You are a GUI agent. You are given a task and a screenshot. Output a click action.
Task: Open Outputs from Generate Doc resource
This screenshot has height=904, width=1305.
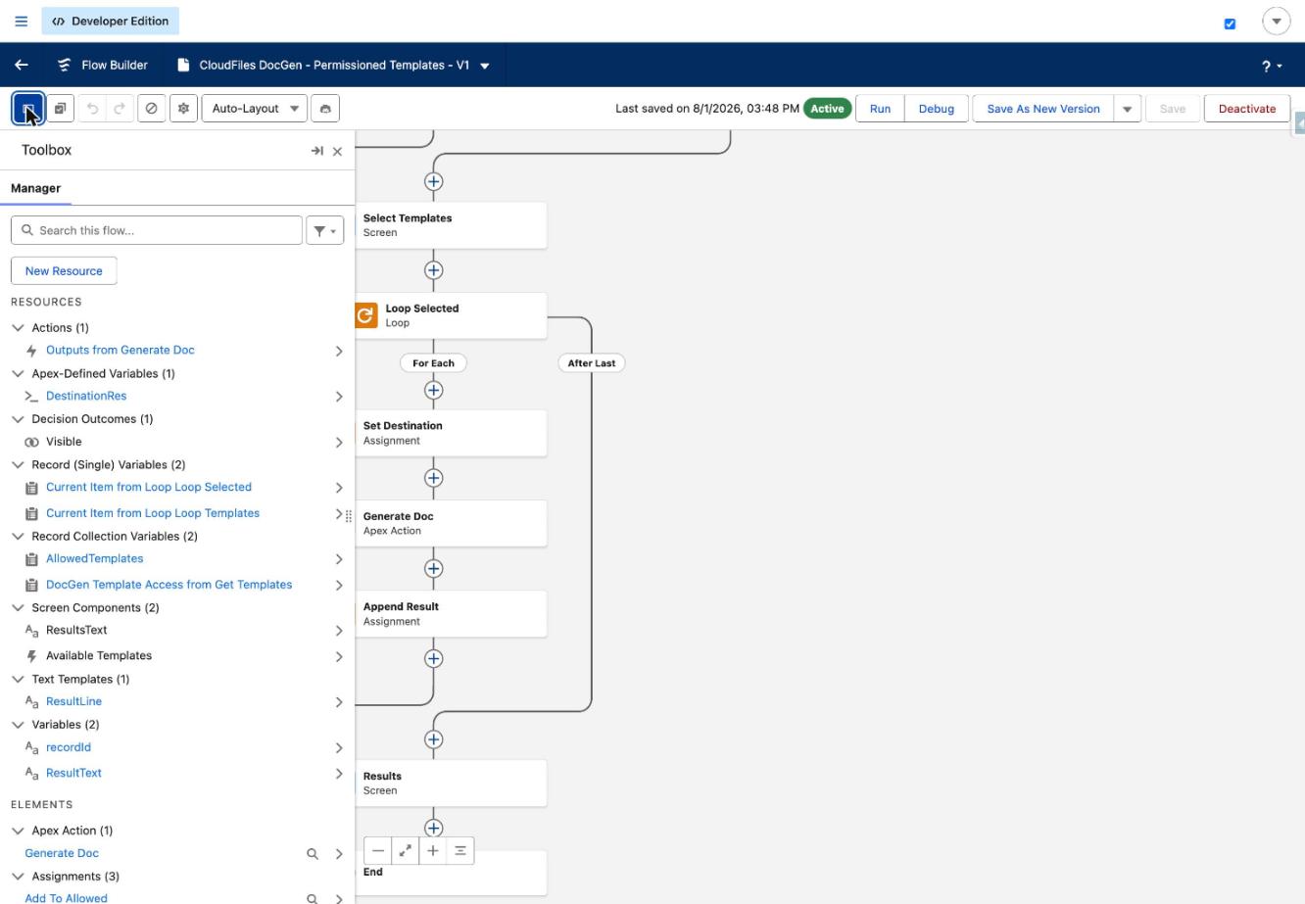point(120,350)
